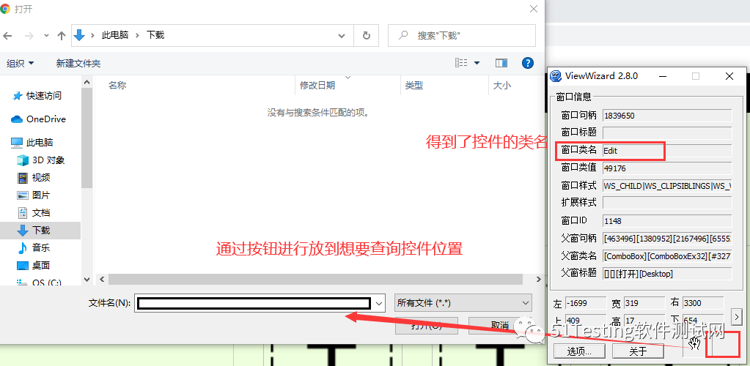Click the 打开 button in the dialog
Viewport: 750px width, 366px height.
[427, 326]
